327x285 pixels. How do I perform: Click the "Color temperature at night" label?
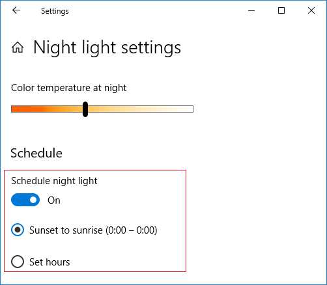(68, 88)
